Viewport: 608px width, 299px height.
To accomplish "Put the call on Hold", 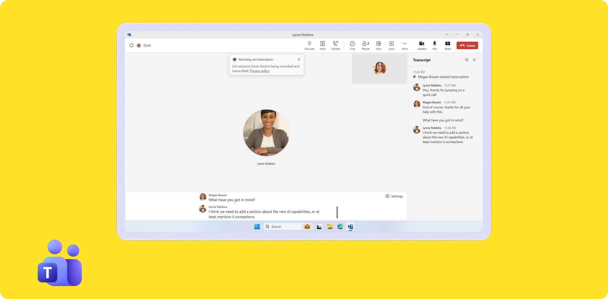I will (x=322, y=46).
